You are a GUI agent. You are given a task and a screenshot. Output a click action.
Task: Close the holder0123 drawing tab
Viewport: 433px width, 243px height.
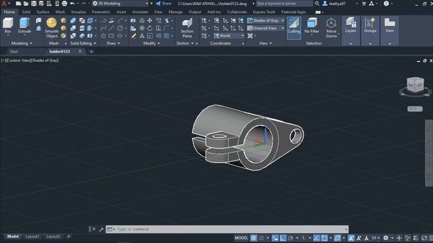(x=80, y=51)
